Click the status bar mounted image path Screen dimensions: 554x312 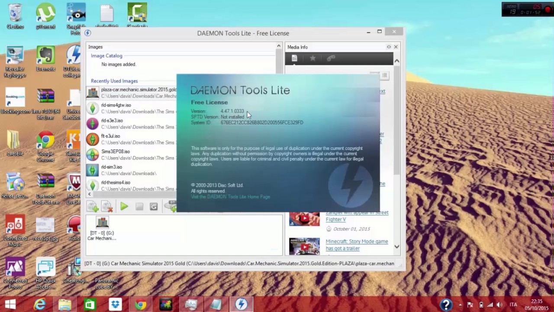tap(239, 263)
